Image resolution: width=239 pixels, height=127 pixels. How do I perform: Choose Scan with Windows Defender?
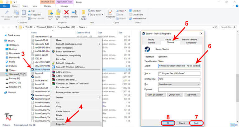[70, 67]
